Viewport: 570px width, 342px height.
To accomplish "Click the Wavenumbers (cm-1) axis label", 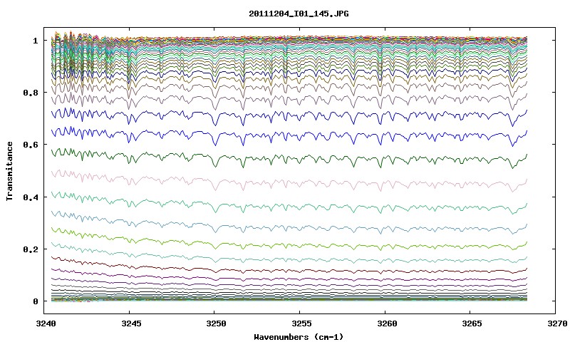I will [299, 337].
